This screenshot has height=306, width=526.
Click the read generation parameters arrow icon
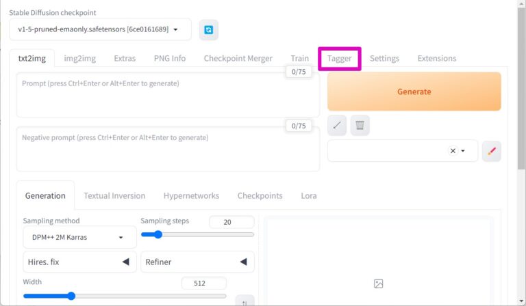click(x=336, y=125)
